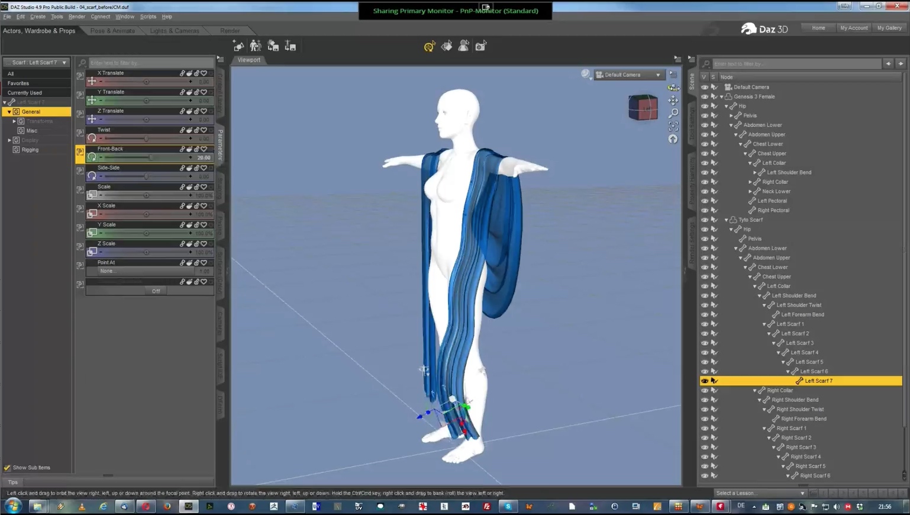Click the Twist slider
Viewport: 910px width, 515px height.
pos(146,139)
